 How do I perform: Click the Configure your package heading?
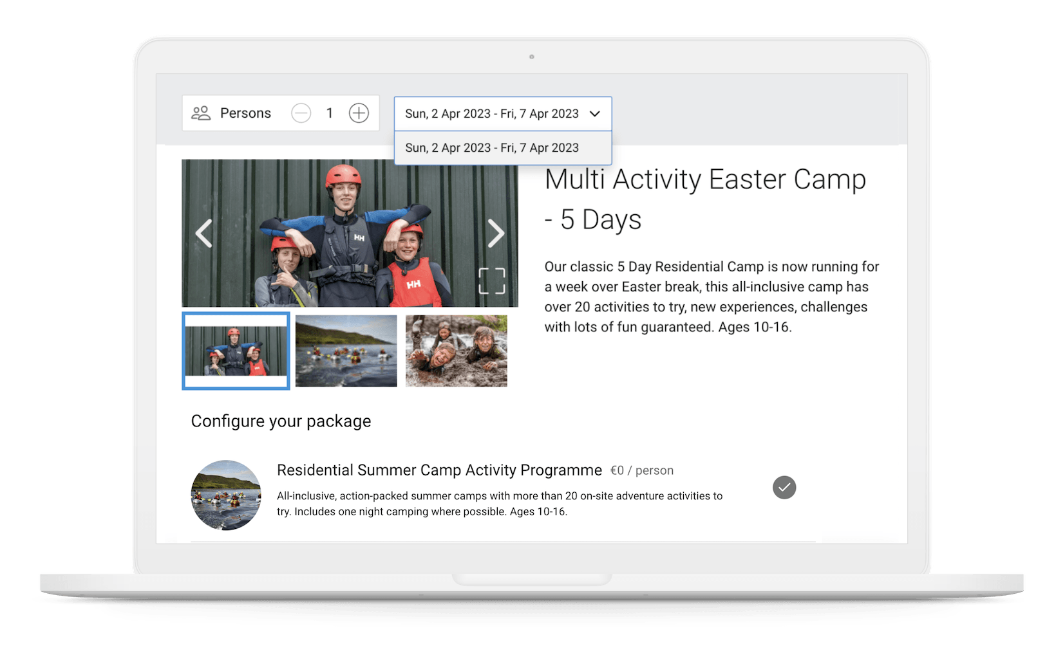tap(281, 421)
